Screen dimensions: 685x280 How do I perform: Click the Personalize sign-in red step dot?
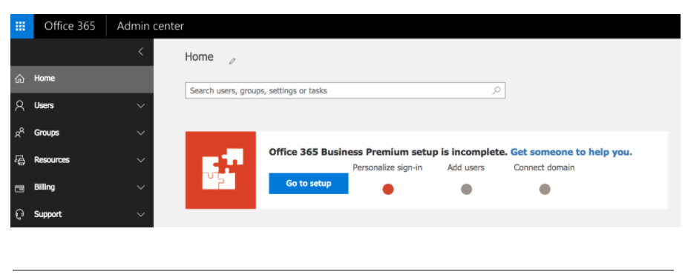point(388,190)
